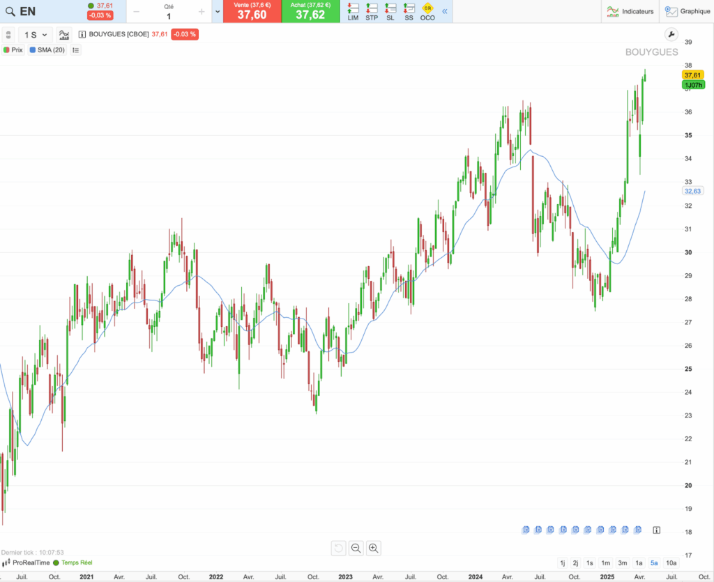This screenshot has width=714, height=582.
Task: Open the Graphique settings button
Action: 688,11
